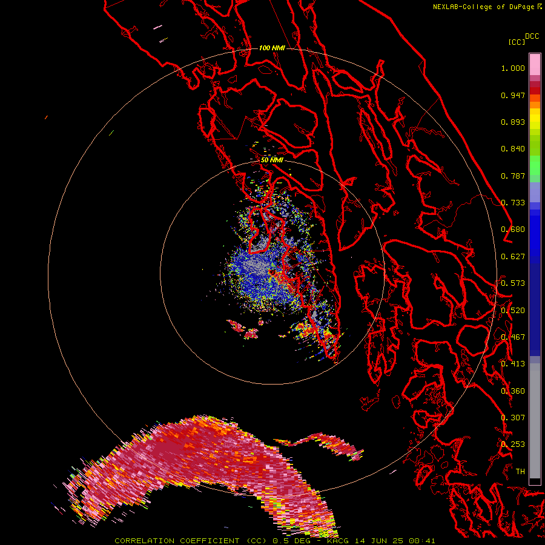The image size is (545, 545).
Task: Click the pink top segment of color bar
Action: click(535, 65)
